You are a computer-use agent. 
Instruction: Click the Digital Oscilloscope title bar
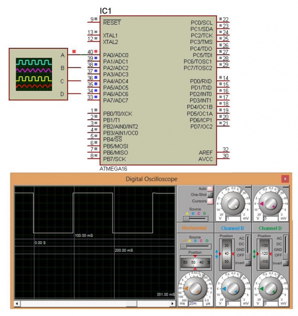click(151, 179)
